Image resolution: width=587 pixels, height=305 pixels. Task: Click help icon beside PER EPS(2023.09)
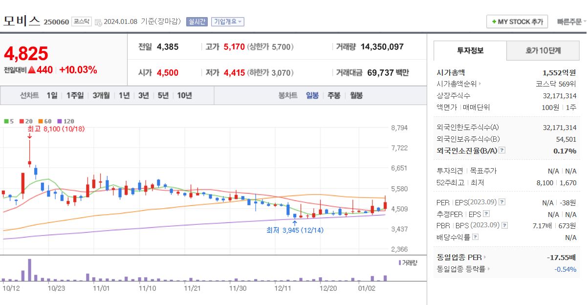pos(502,202)
